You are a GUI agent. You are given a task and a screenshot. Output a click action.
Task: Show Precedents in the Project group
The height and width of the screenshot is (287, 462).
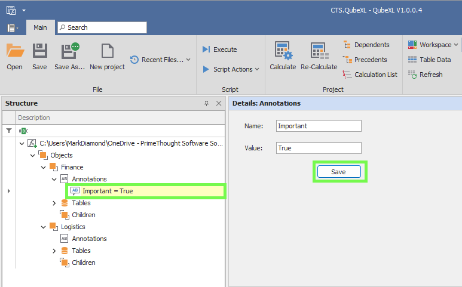pyautogui.click(x=365, y=60)
